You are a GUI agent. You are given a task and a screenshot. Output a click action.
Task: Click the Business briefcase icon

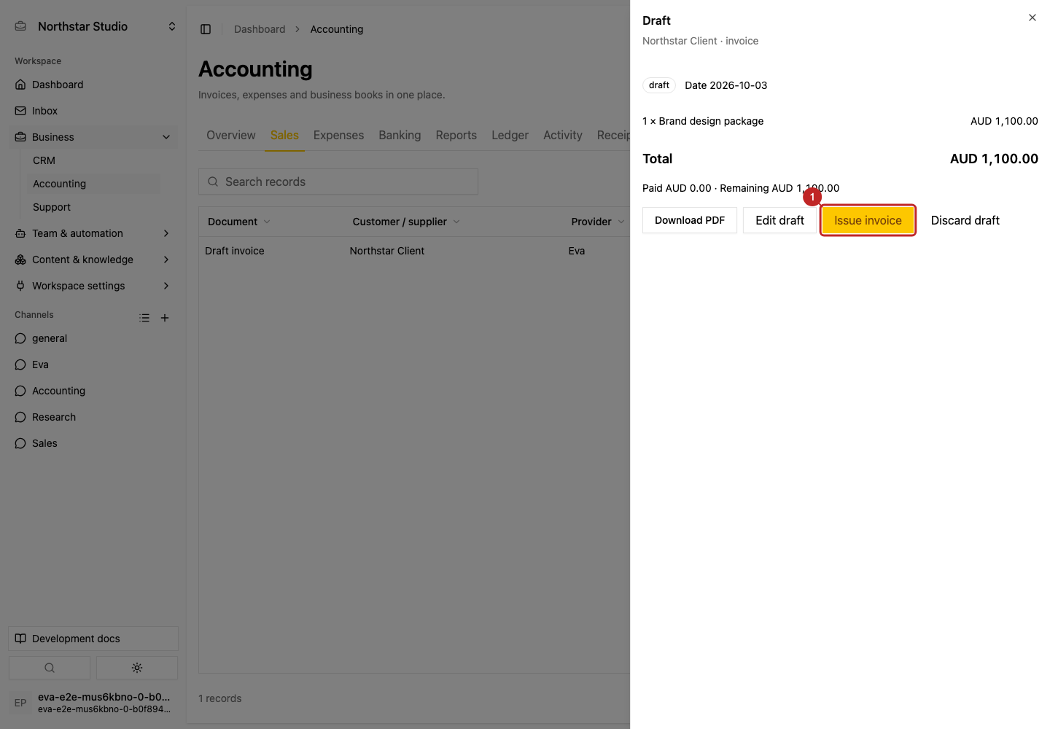click(20, 137)
